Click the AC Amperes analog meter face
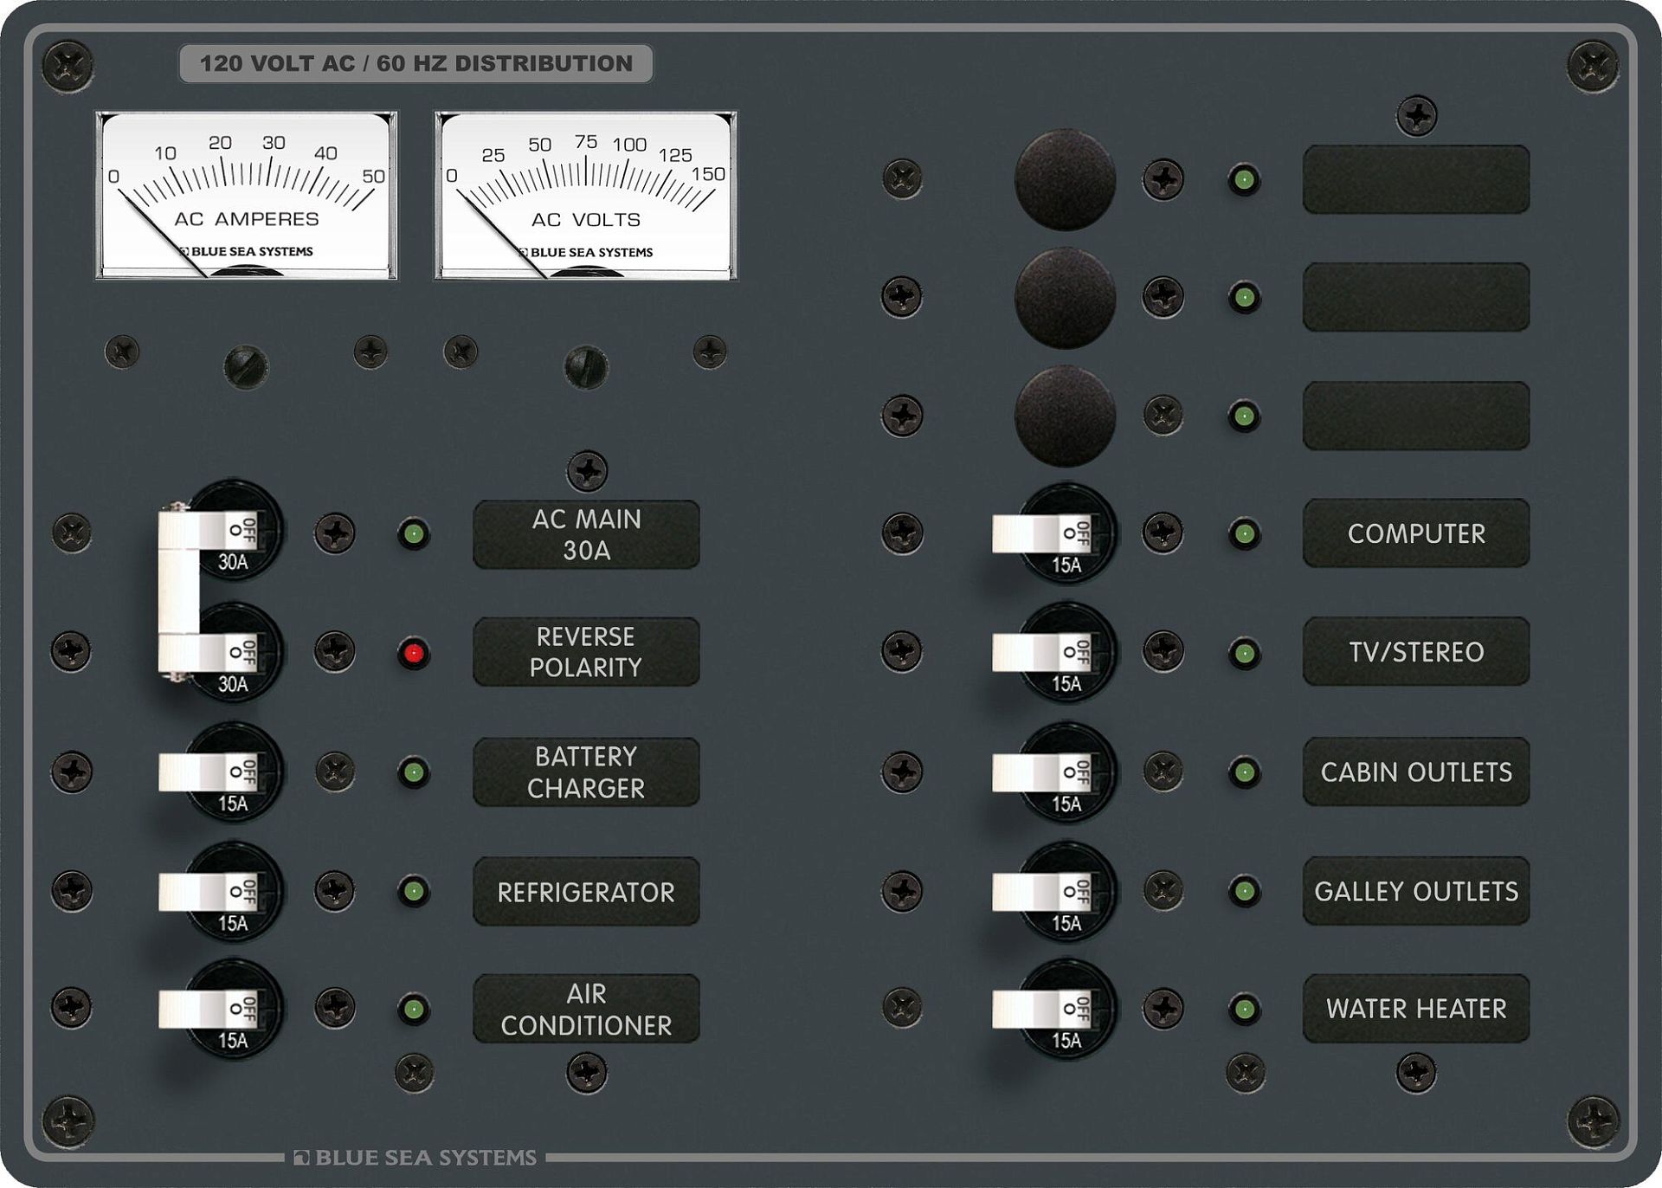1662x1188 pixels. tap(246, 195)
